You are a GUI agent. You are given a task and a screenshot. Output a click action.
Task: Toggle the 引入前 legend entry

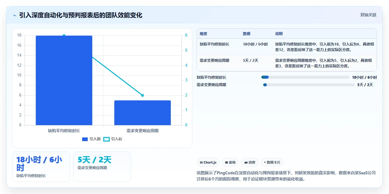tap(91, 139)
